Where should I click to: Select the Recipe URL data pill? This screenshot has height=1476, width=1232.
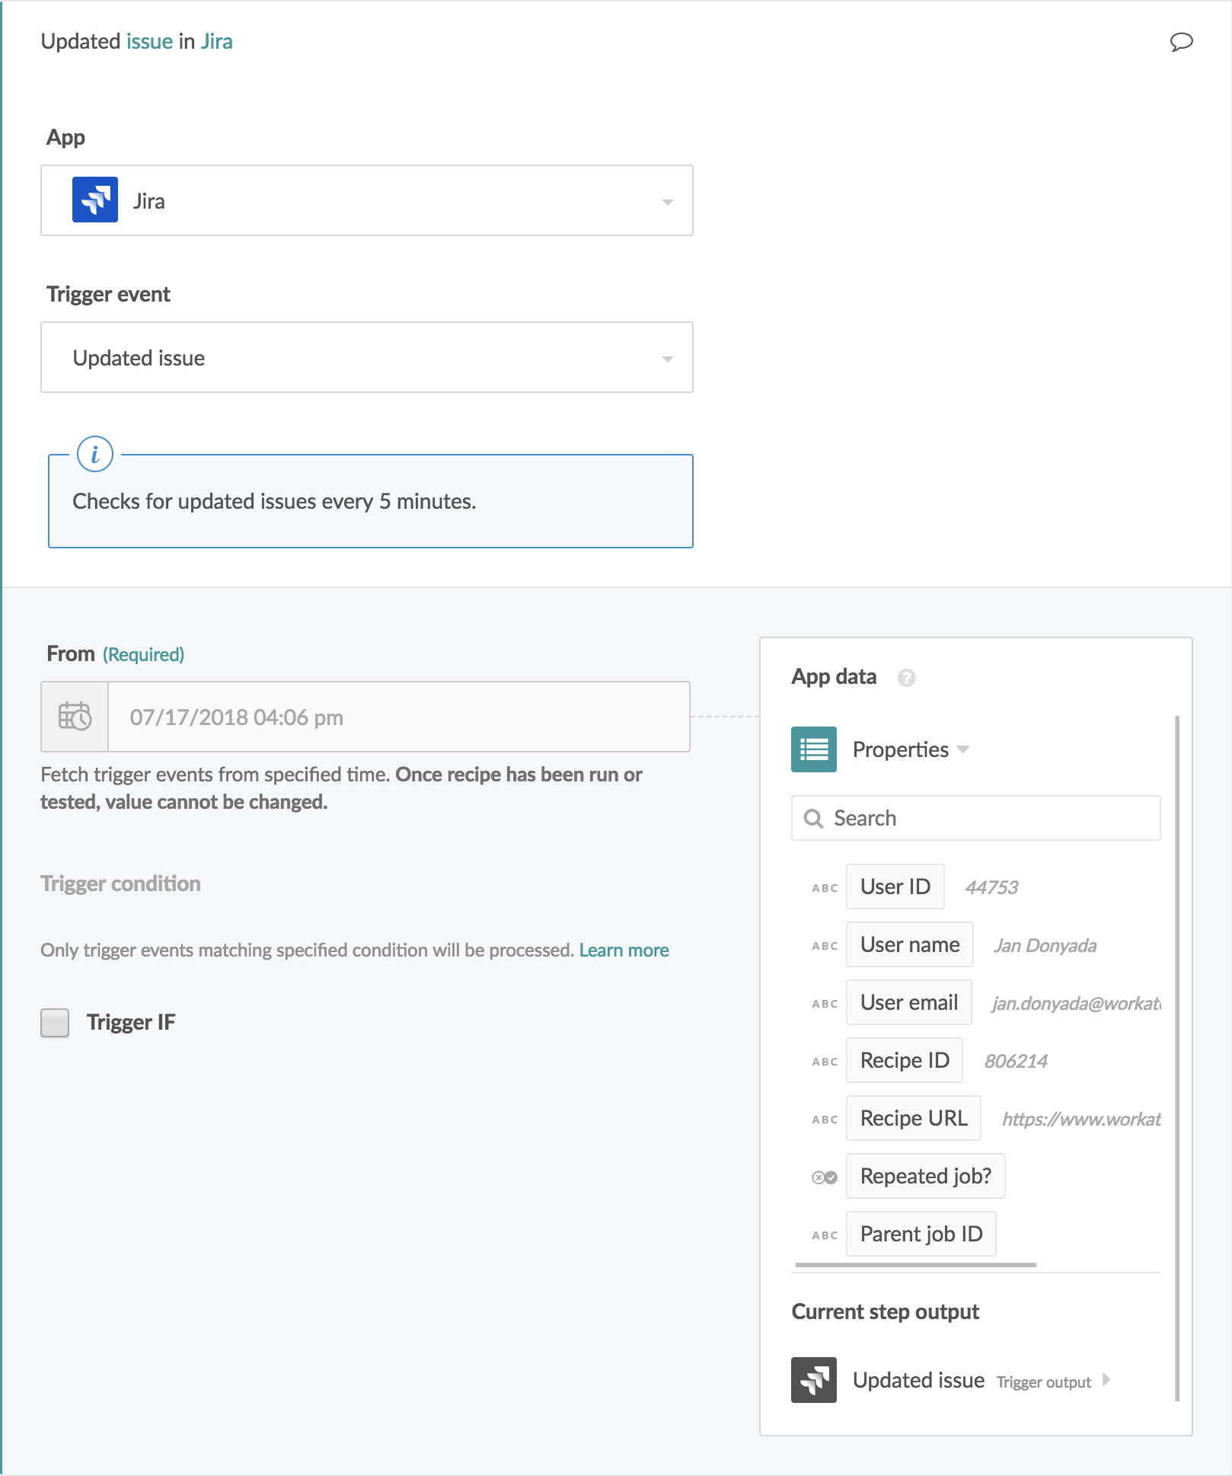coord(913,1119)
